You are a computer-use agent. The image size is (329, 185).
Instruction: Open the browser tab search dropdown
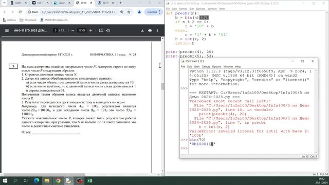pos(4,3)
